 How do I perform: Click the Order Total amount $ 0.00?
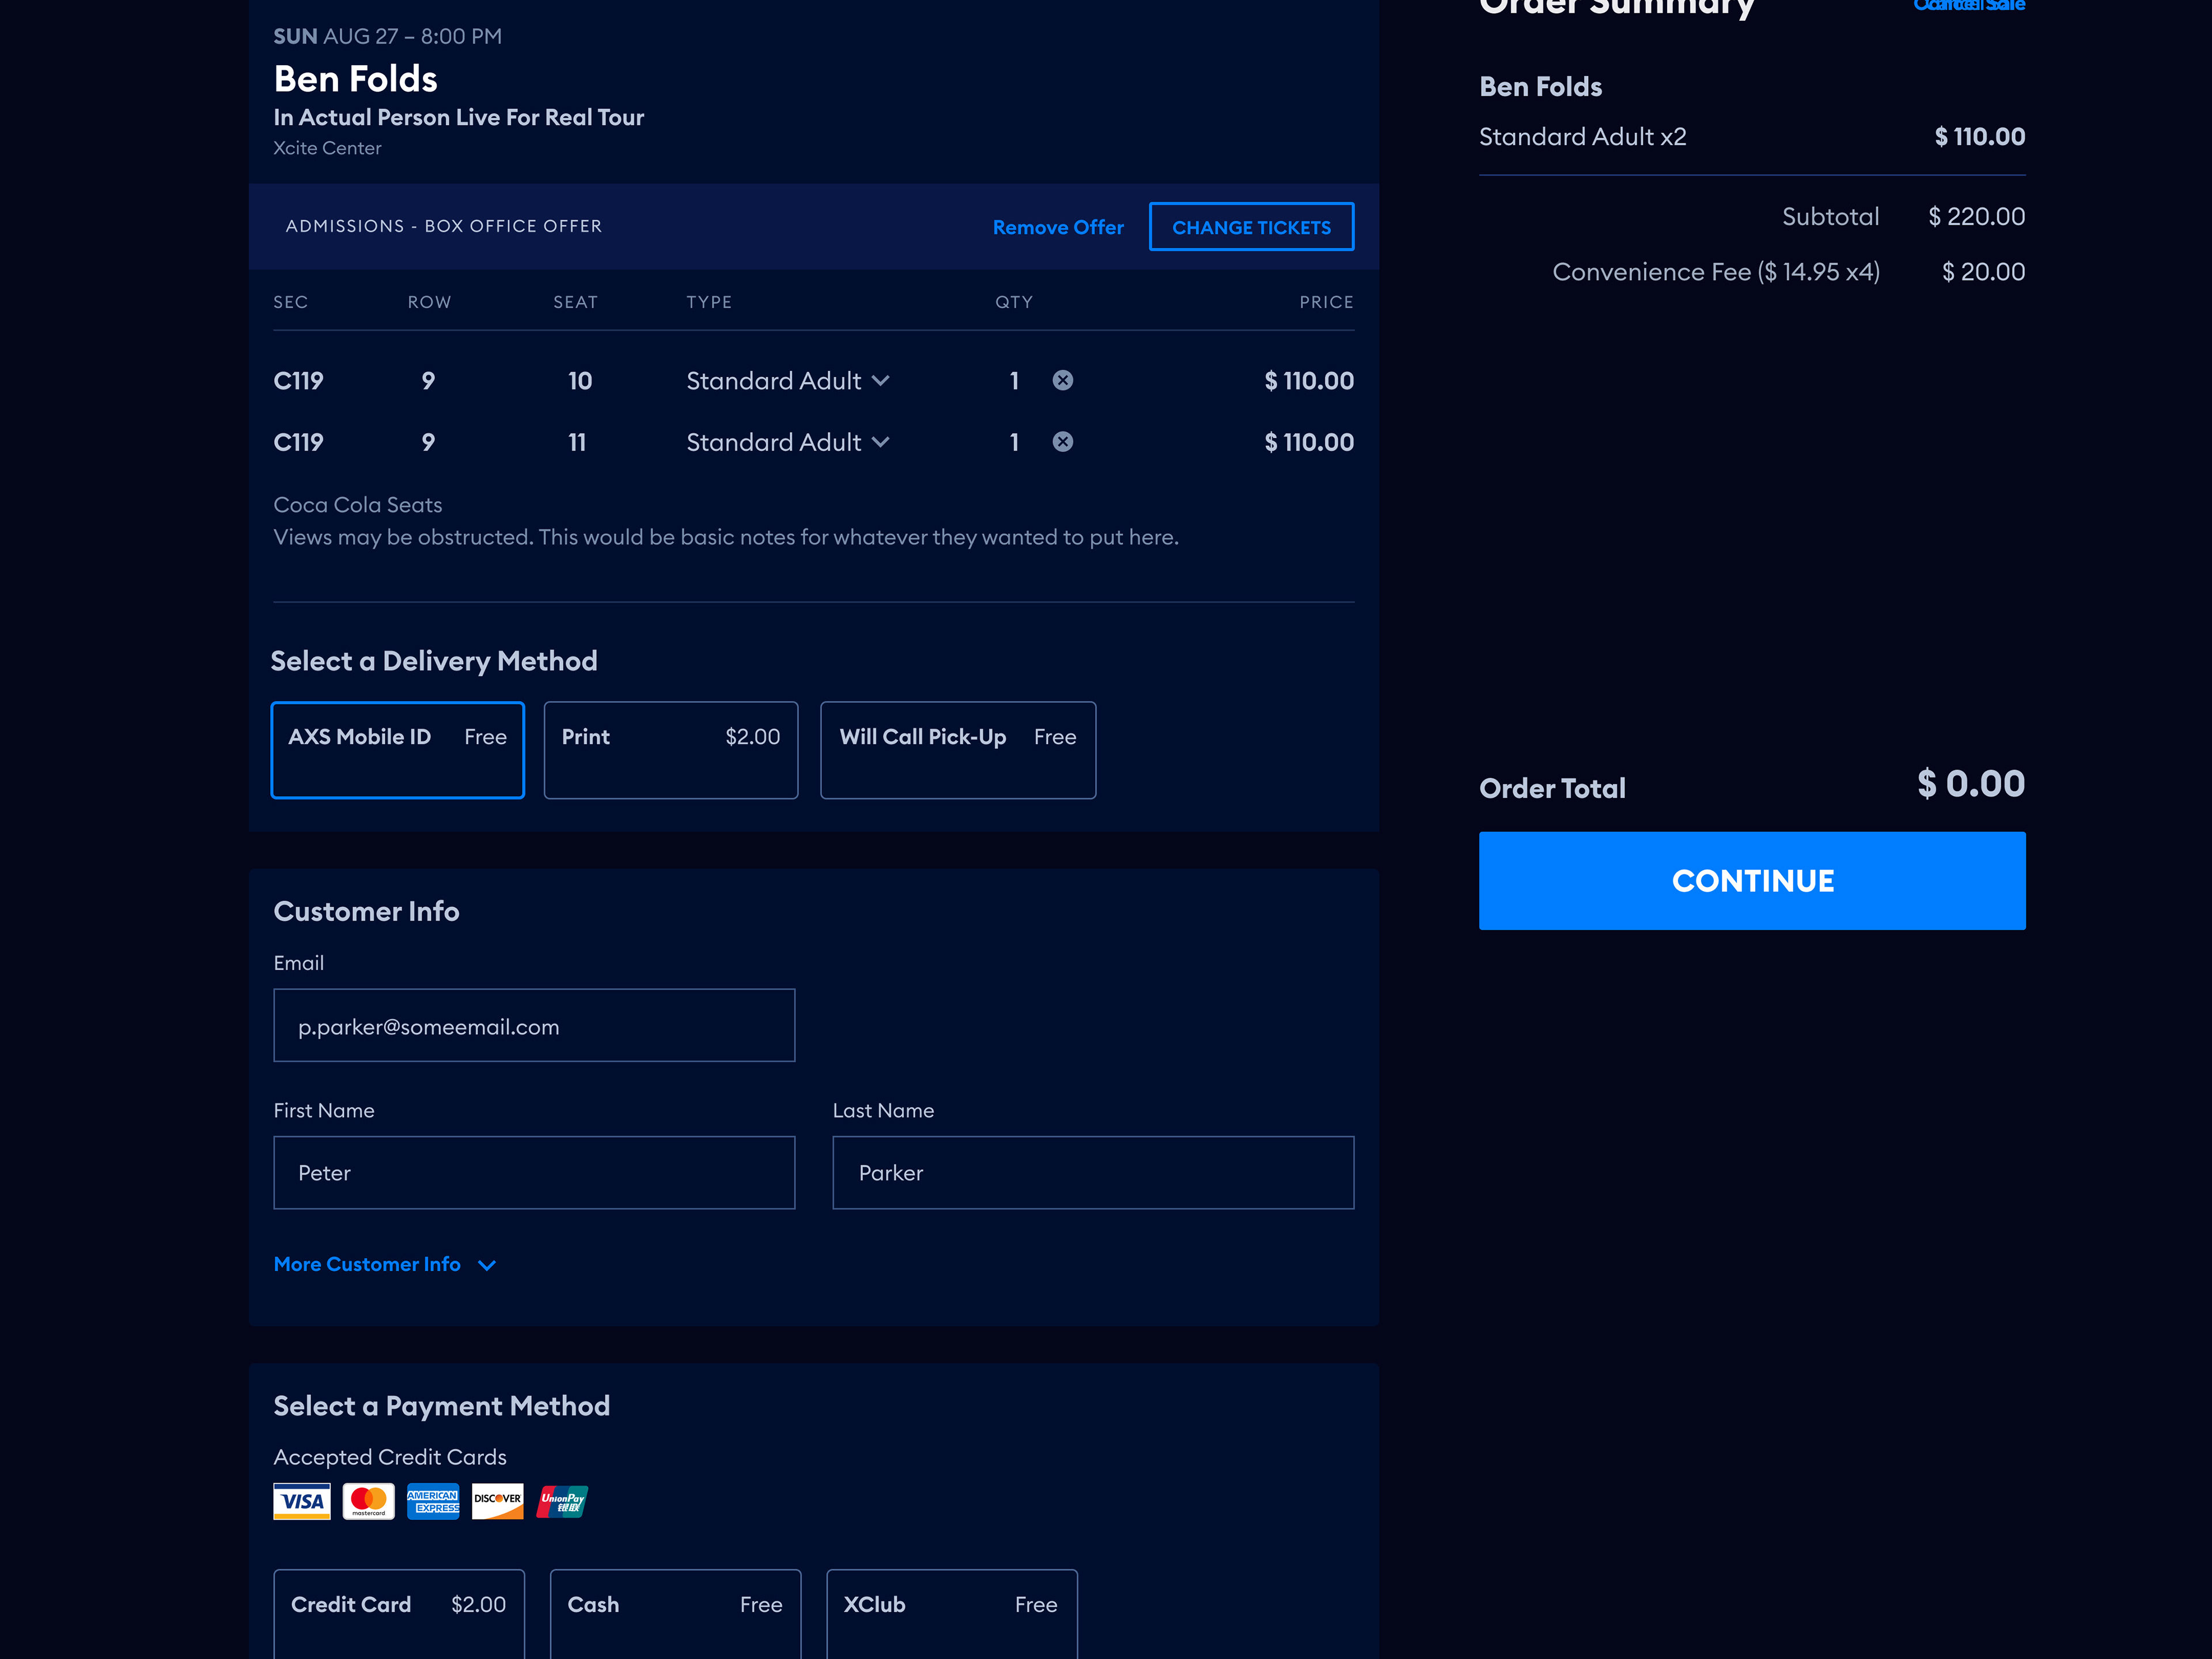[1971, 784]
